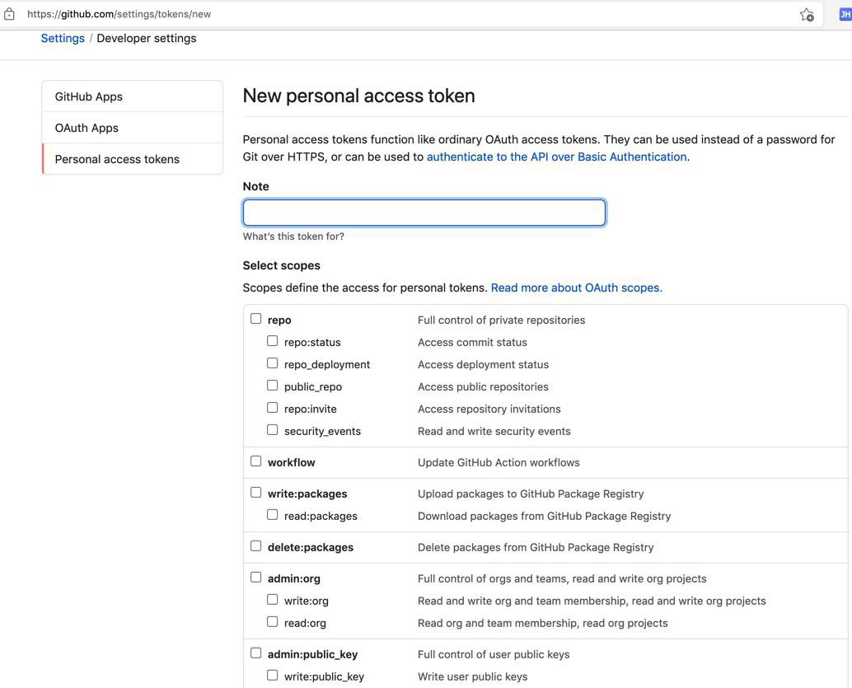Click the Settings breadcrumb link

(x=63, y=38)
